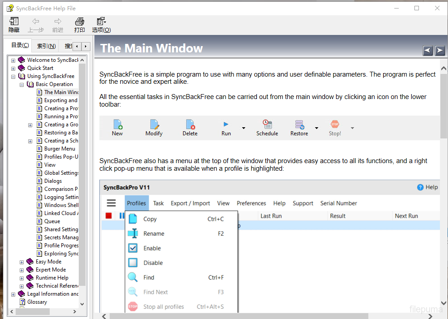Open the Restore dropdown arrow
The image size is (448, 319).
(316, 128)
